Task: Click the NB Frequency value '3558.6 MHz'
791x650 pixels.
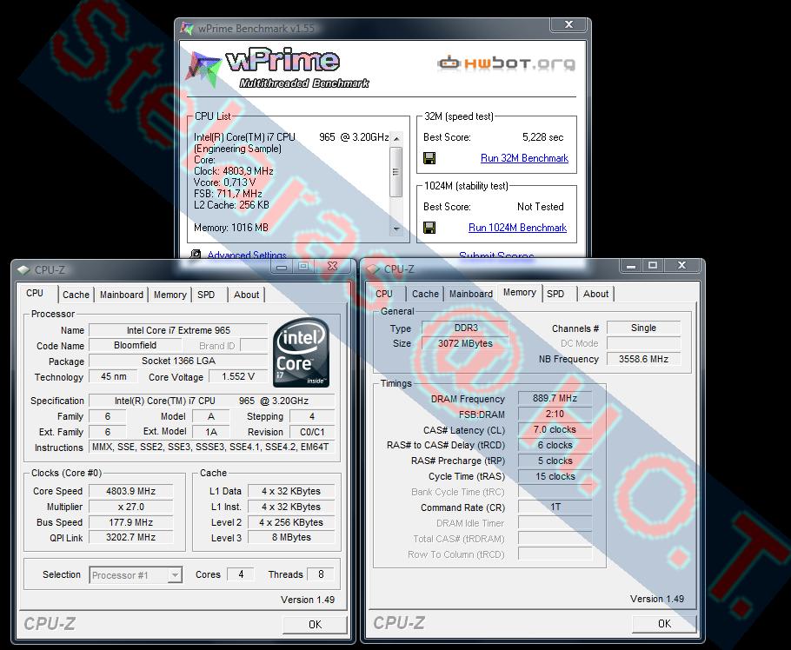Action: (644, 359)
